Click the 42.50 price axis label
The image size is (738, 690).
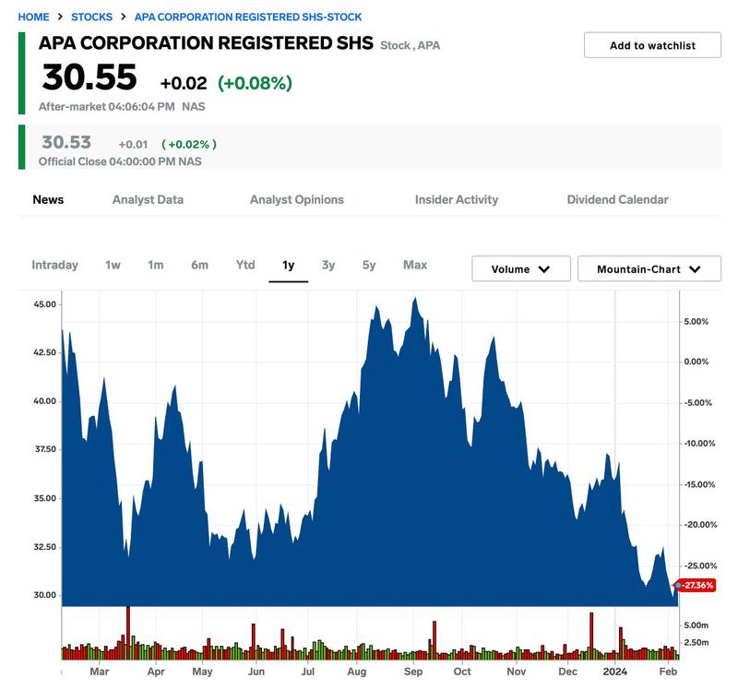pyautogui.click(x=44, y=352)
